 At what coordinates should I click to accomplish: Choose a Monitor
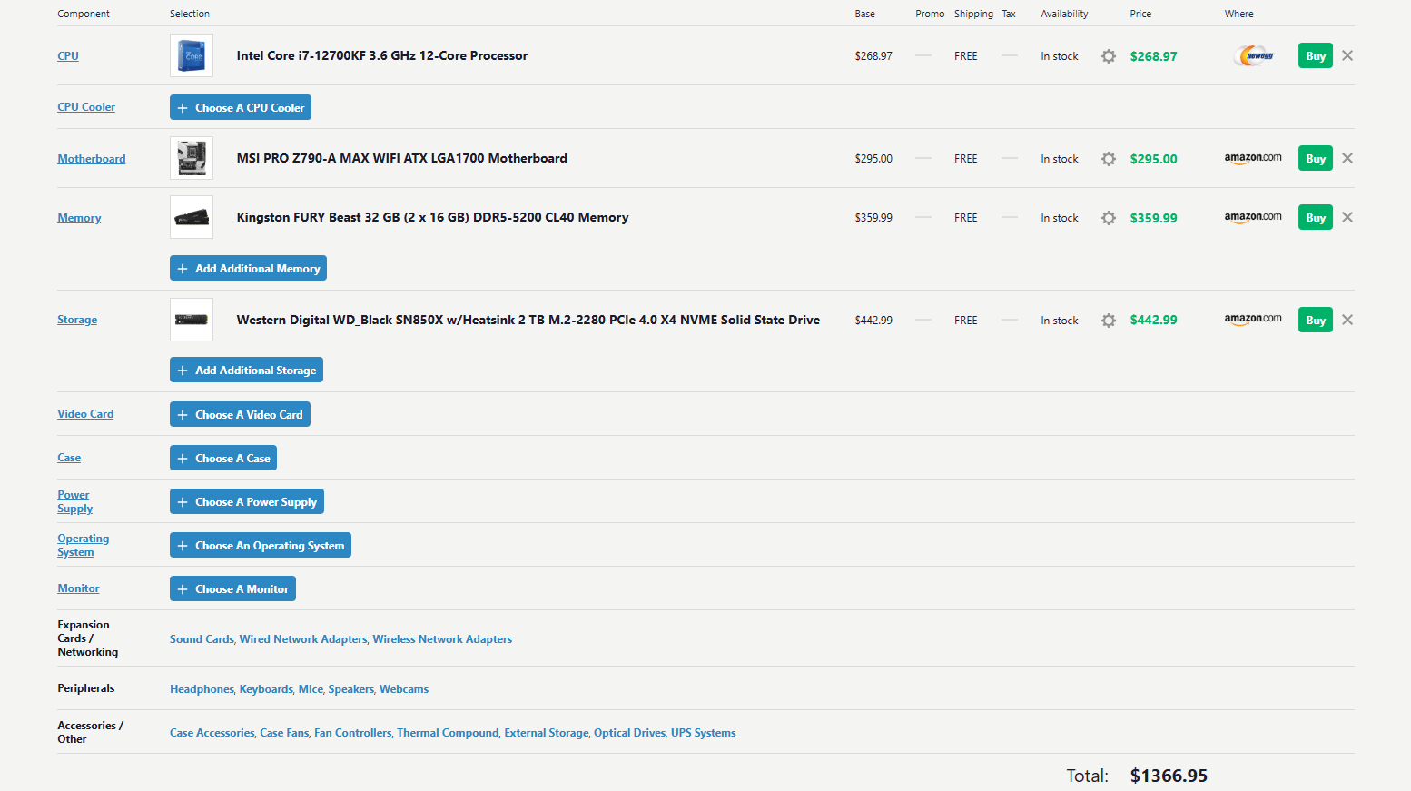click(232, 588)
